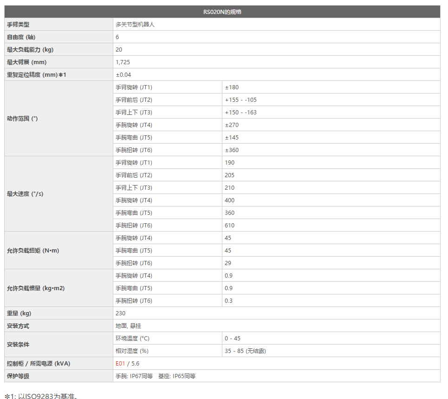Click the 允许负载扭矩 (N•m) section label
This screenshot has height=399, width=448.
[33, 250]
